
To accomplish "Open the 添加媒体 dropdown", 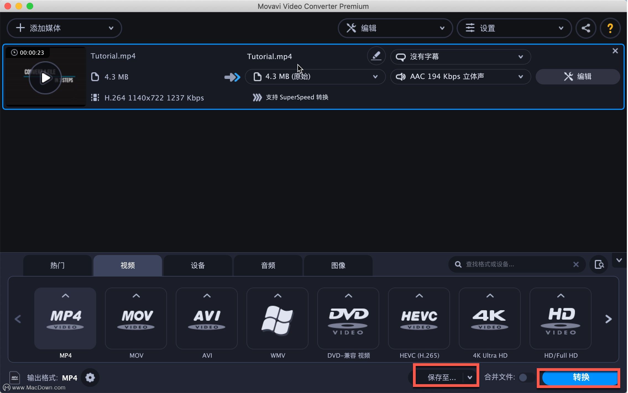I will [x=64, y=28].
